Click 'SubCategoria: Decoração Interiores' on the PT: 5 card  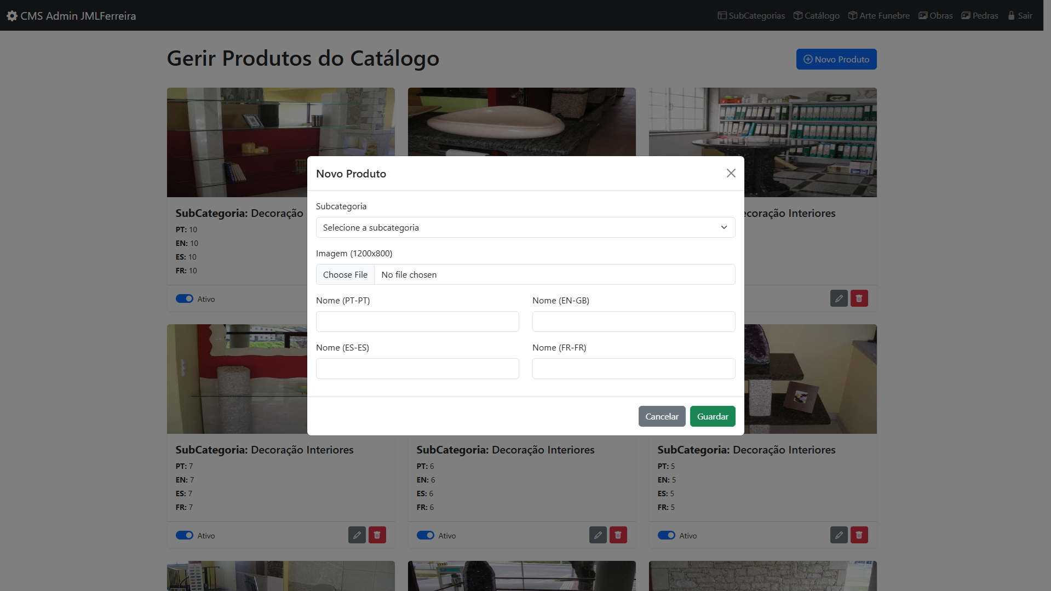tap(746, 450)
